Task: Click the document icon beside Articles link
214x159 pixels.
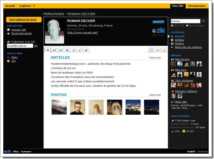Action: 172,40
